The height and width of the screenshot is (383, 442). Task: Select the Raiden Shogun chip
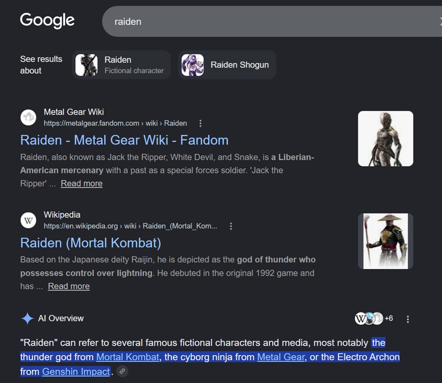click(227, 65)
